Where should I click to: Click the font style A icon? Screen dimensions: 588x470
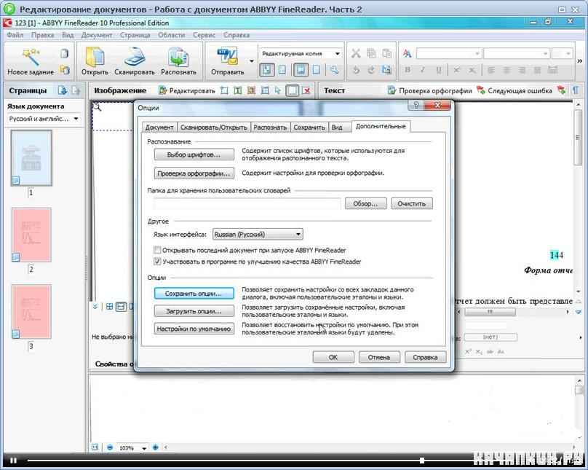[x=407, y=54]
